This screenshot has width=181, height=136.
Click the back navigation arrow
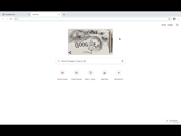3,19
